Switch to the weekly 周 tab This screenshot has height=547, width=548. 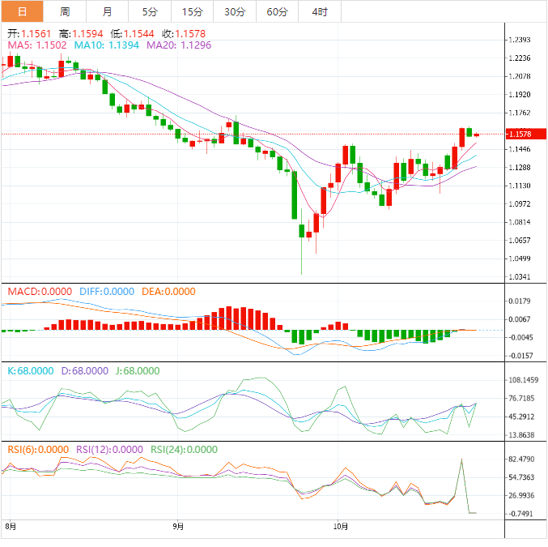pos(65,11)
